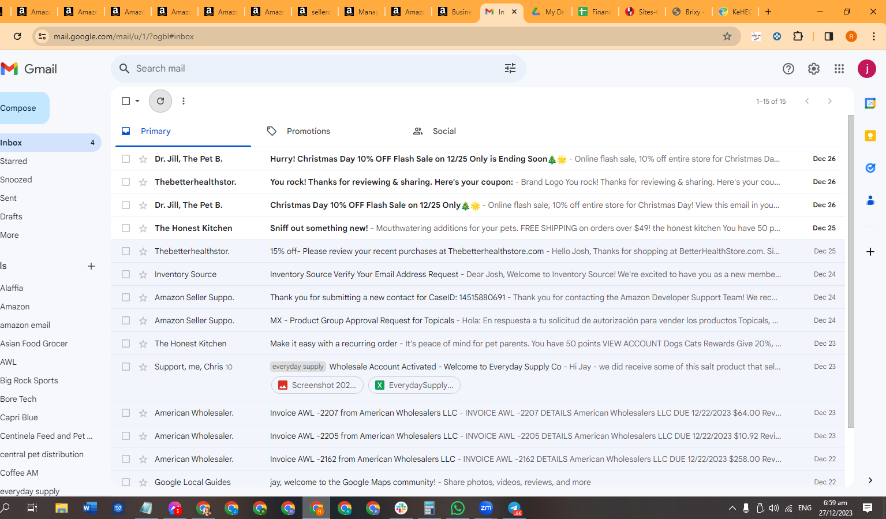Screen dimensions: 886x519
Task: Select the Hurry! Christmas Day Flash Sale email checkbox
Action: pyautogui.click(x=126, y=159)
